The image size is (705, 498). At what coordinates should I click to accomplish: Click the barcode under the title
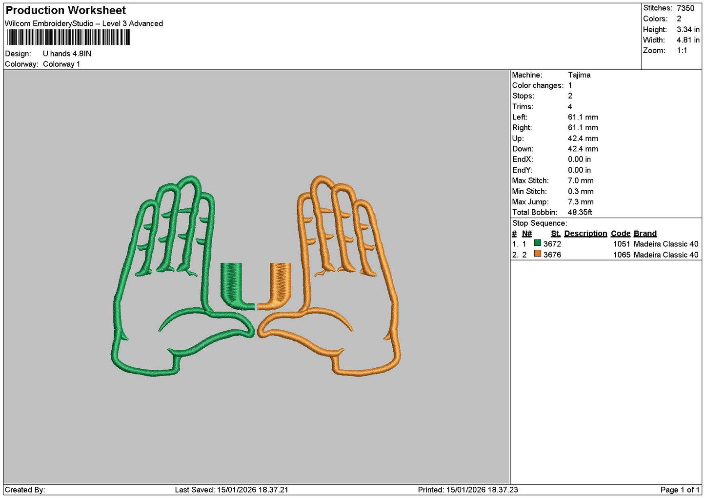click(x=68, y=38)
